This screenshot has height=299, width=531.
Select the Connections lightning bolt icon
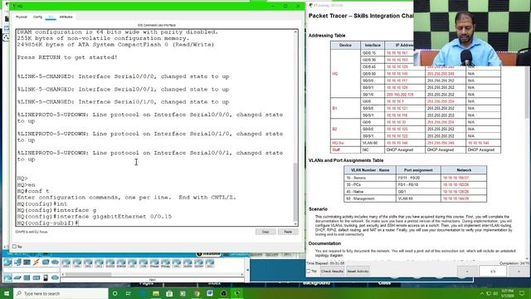[37, 262]
